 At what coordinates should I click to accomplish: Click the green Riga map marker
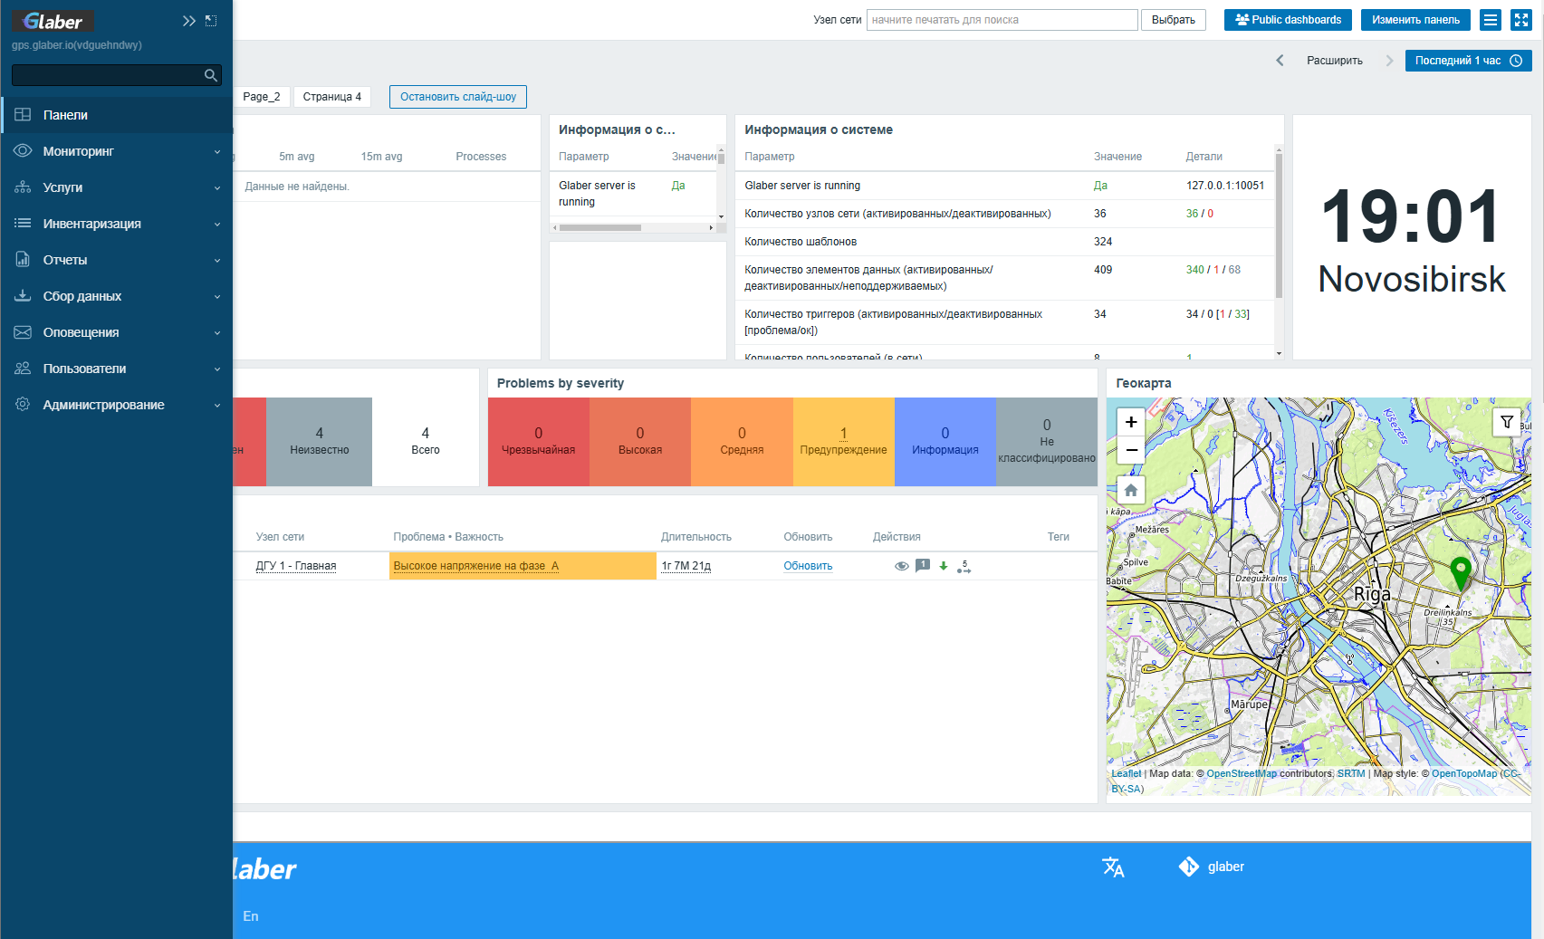point(1460,573)
